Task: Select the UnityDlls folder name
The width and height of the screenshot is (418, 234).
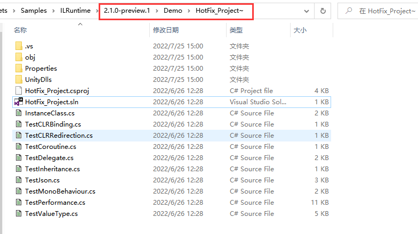Action: coord(38,80)
